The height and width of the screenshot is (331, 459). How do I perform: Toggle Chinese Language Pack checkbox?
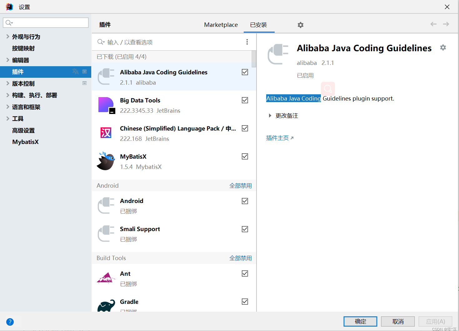point(245,128)
